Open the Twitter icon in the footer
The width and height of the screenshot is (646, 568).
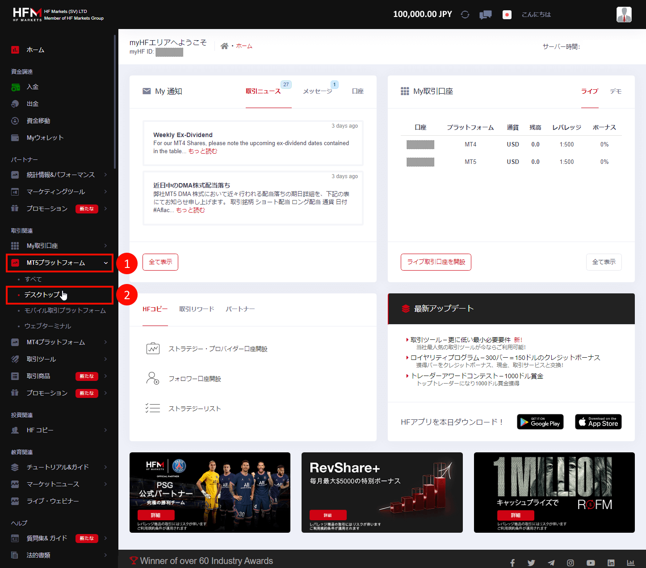pos(531,563)
